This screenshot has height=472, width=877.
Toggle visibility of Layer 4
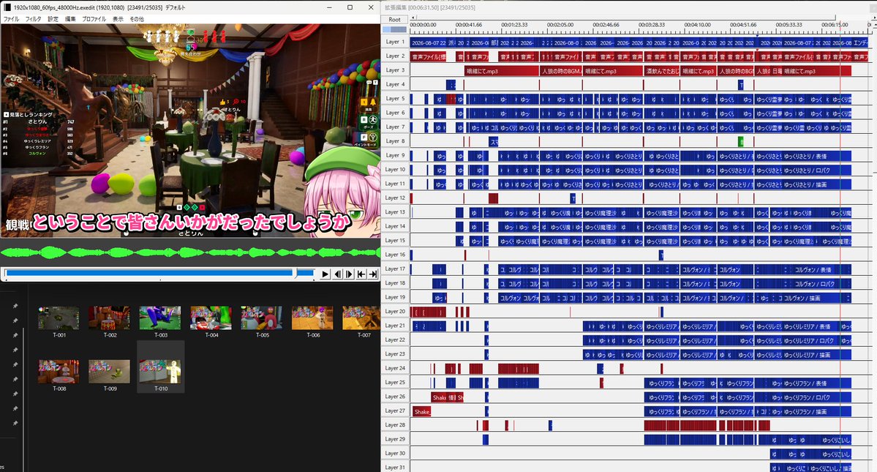395,84
